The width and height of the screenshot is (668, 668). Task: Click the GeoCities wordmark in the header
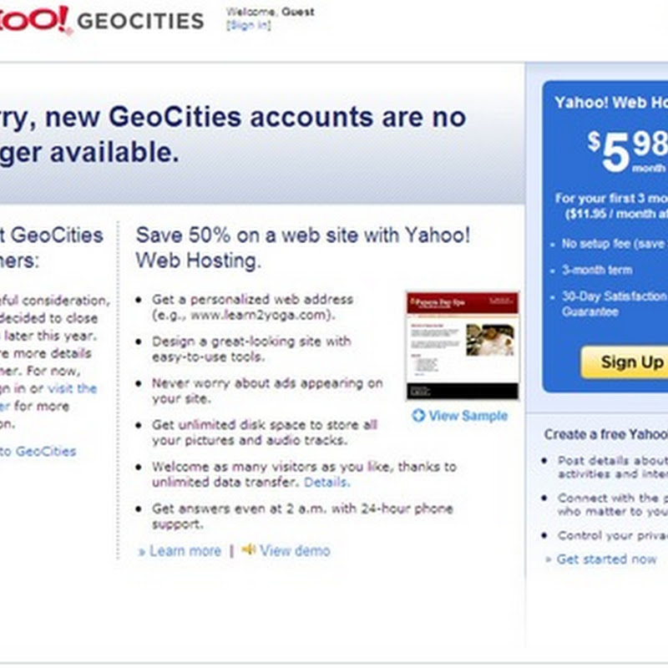[x=140, y=21]
